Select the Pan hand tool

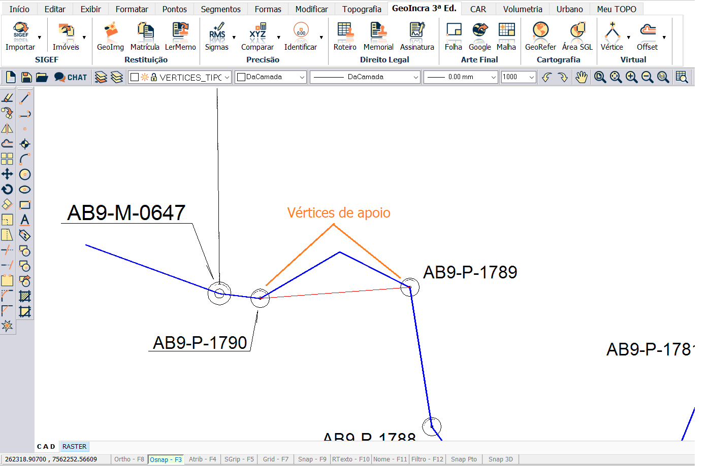point(581,77)
